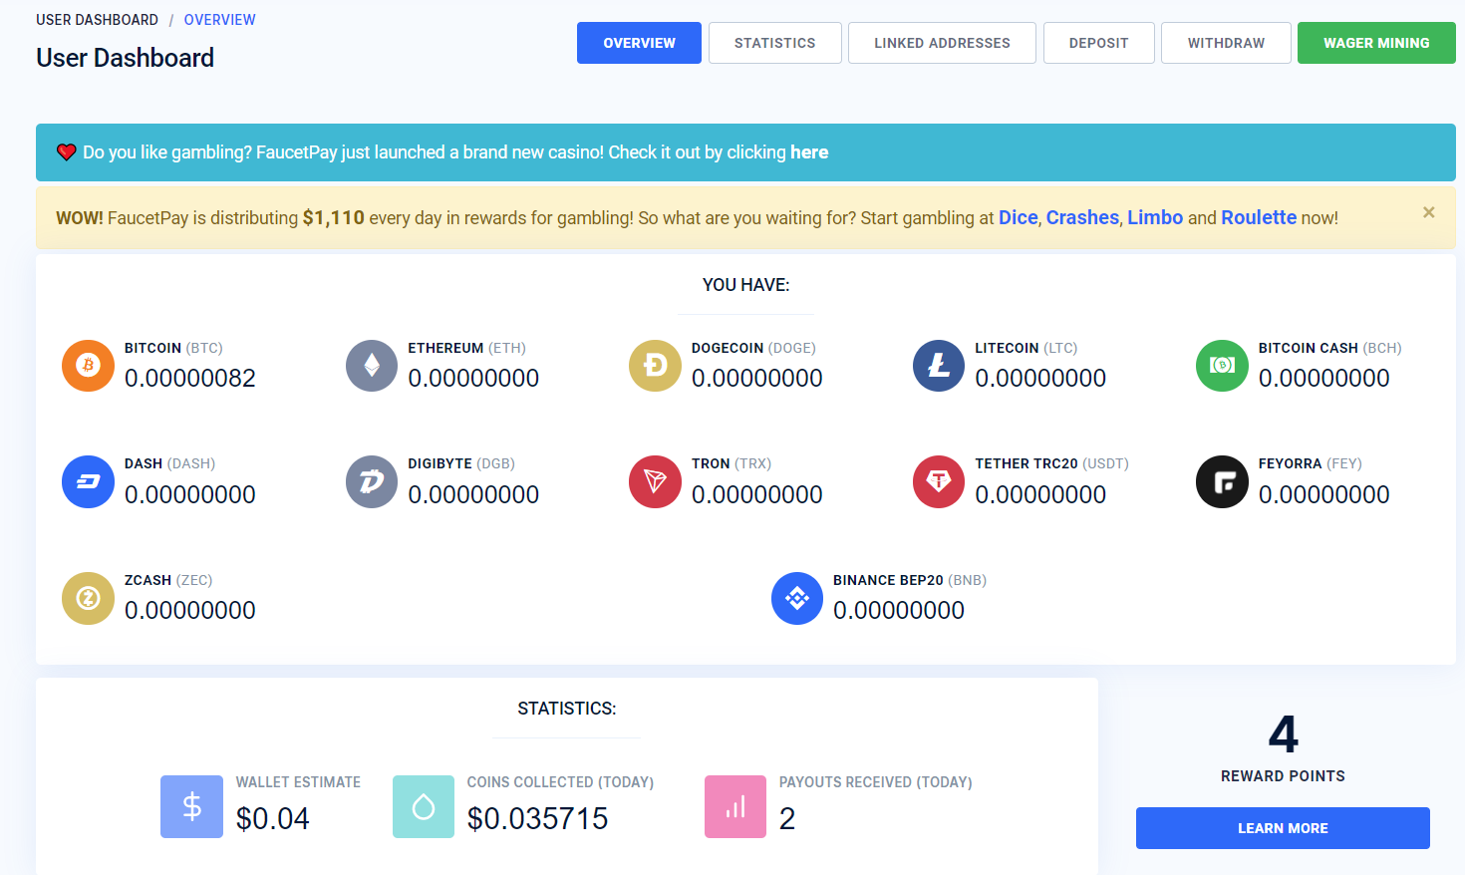Click the Zcash (ZEC) label

click(x=168, y=580)
